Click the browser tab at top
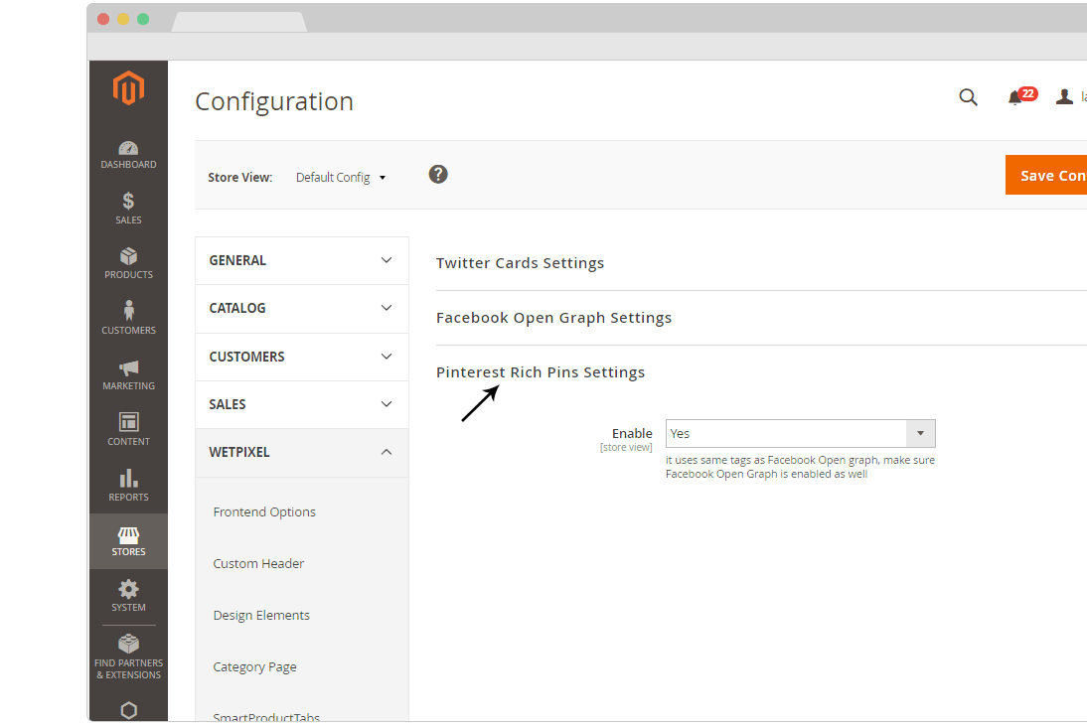Viewport: 1087px width, 727px height. coord(239,22)
